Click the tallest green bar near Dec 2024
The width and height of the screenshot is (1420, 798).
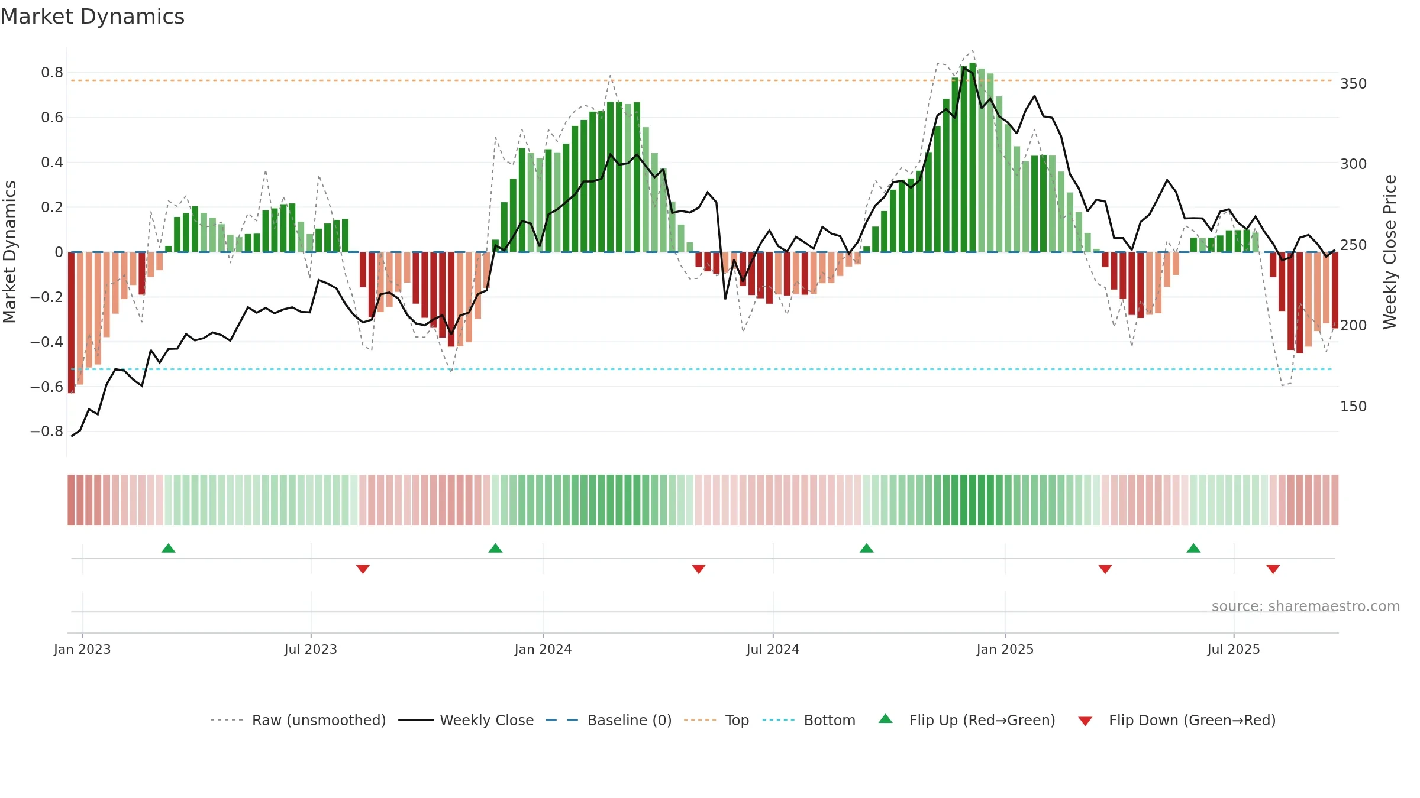(973, 157)
